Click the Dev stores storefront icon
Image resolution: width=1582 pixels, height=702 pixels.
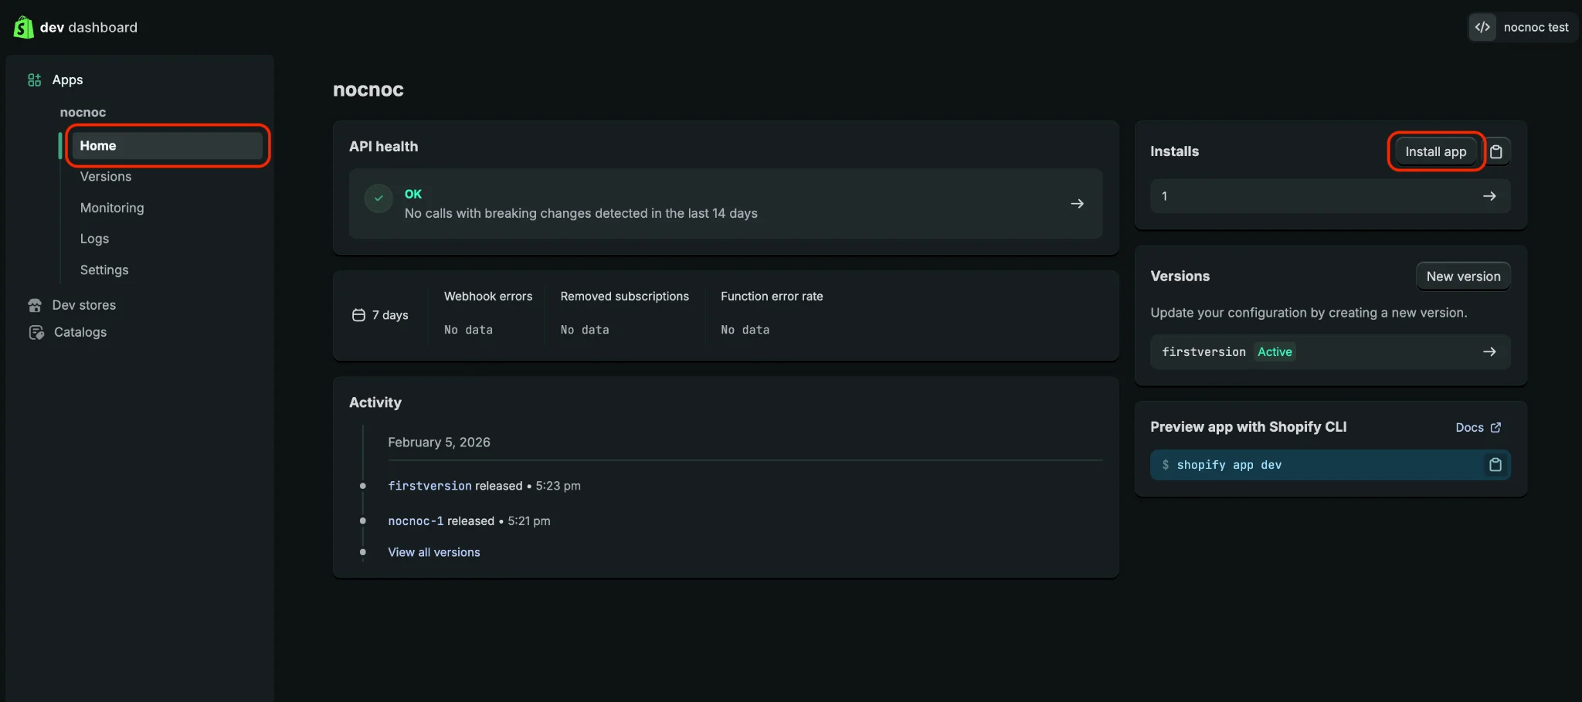point(35,306)
